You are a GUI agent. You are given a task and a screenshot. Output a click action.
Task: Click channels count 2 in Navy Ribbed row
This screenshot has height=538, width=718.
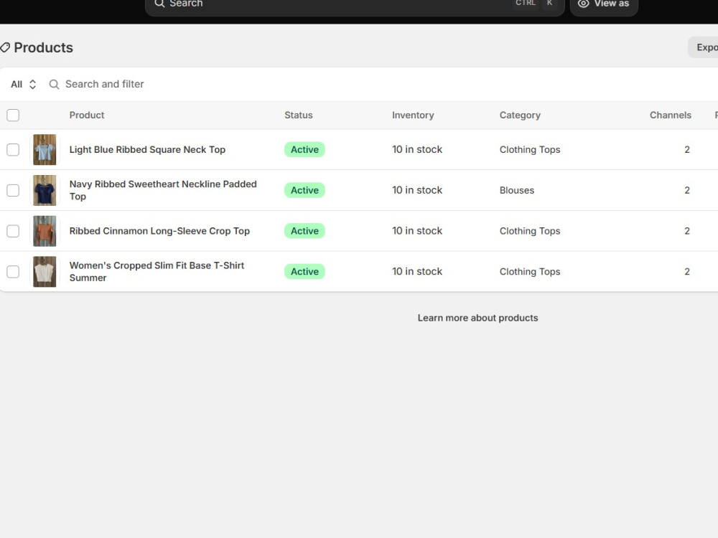click(687, 190)
